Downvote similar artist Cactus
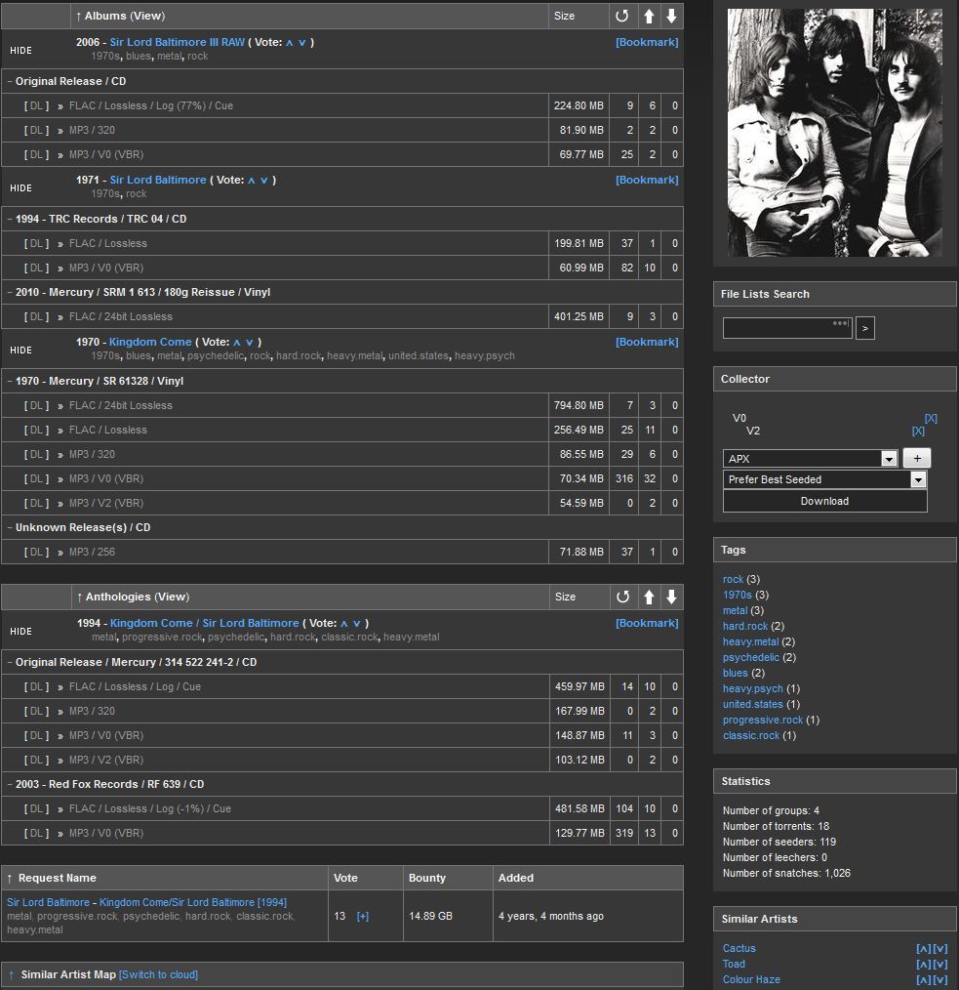 point(940,948)
